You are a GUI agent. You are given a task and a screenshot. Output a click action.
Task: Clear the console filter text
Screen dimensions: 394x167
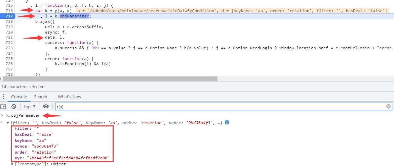pyautogui.click(x=389, y=107)
